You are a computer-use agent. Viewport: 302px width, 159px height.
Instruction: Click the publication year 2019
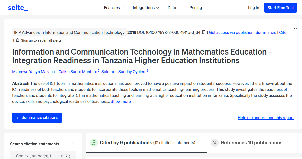click(x=132, y=32)
